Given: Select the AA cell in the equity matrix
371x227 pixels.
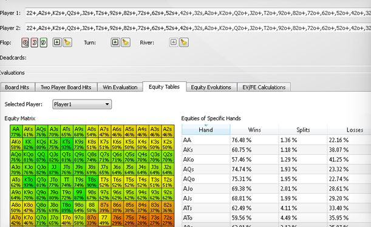Looking at the screenshot, I should 16,132.
